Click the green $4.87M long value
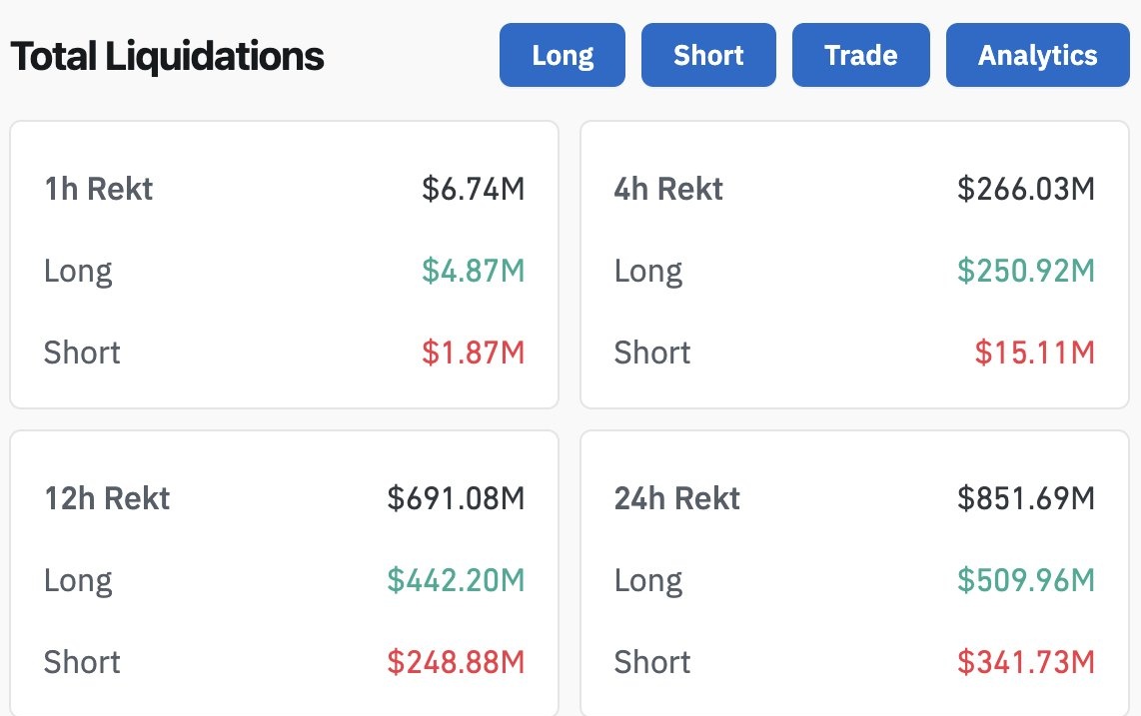The height and width of the screenshot is (716, 1141). (x=473, y=271)
